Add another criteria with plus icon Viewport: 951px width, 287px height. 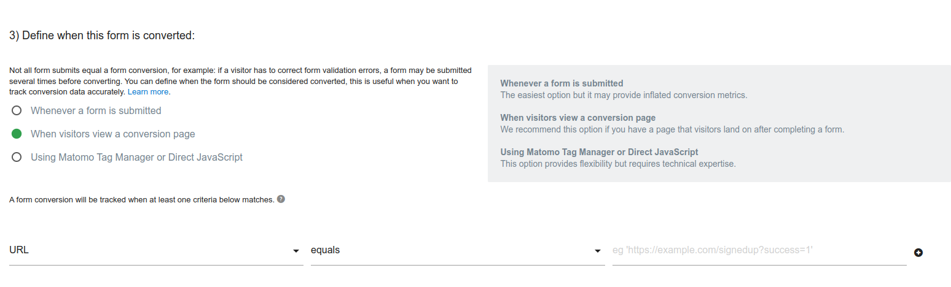click(918, 253)
